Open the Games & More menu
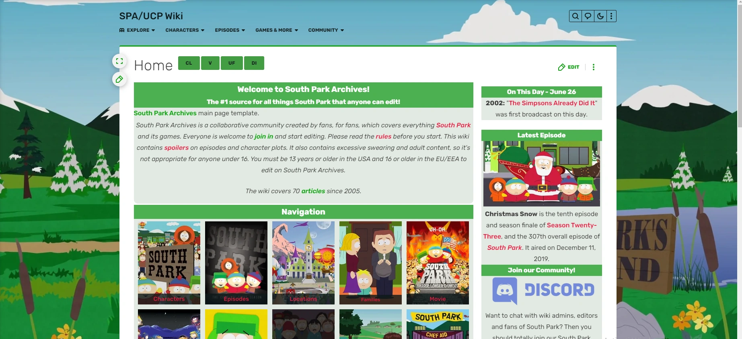The image size is (742, 339). pyautogui.click(x=277, y=30)
